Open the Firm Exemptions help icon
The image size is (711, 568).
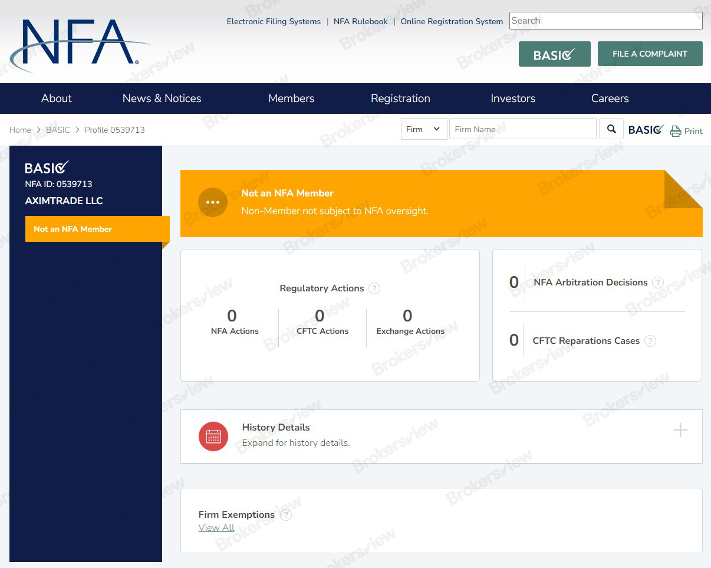[x=286, y=514]
